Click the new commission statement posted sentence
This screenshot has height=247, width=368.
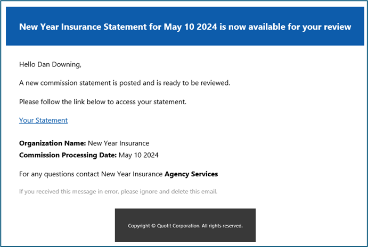[x=125, y=83]
